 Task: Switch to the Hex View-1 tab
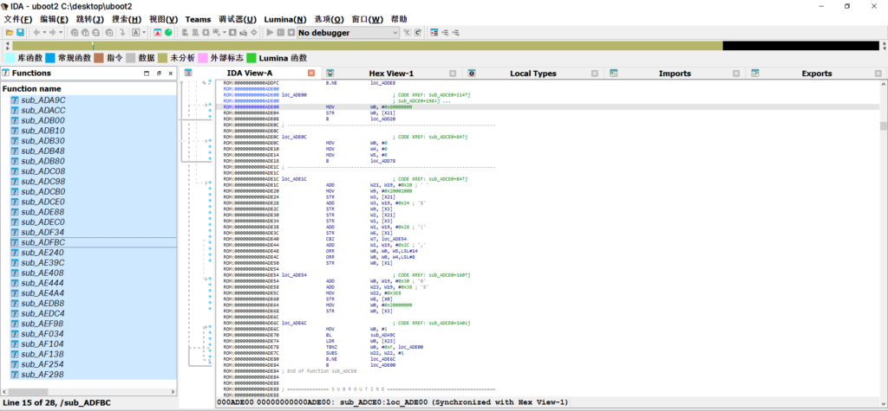coord(391,74)
